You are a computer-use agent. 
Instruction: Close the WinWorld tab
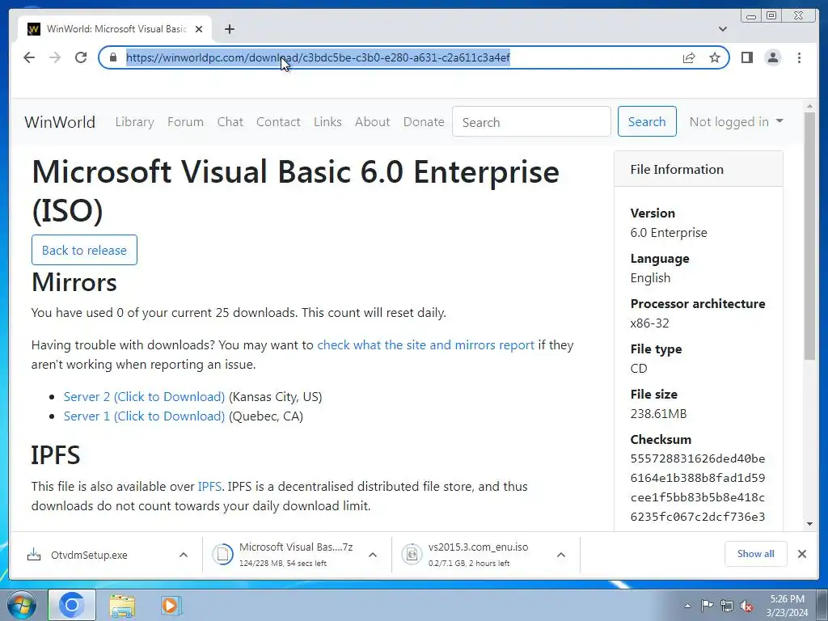199,29
